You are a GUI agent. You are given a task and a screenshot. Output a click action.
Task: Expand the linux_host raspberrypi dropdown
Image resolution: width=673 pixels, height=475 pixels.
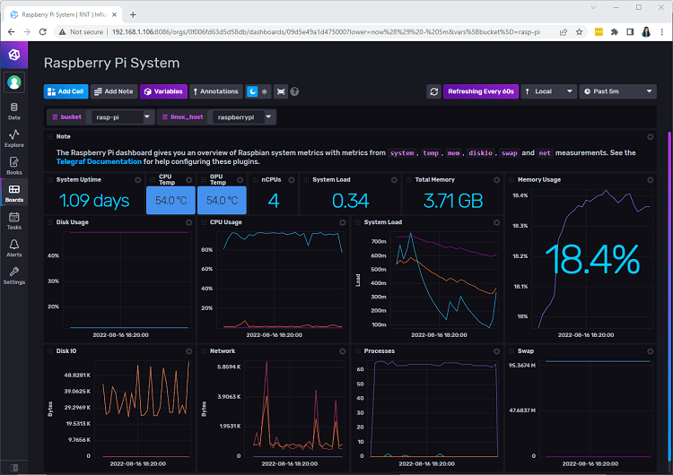(x=242, y=117)
